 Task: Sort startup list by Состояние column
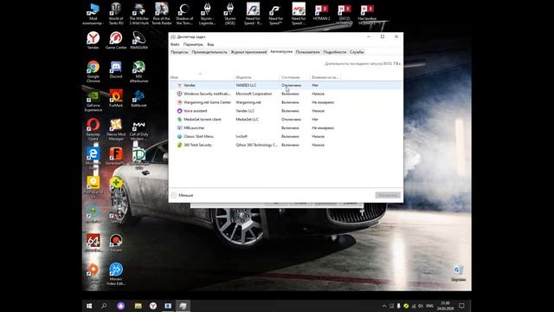pos(294,77)
